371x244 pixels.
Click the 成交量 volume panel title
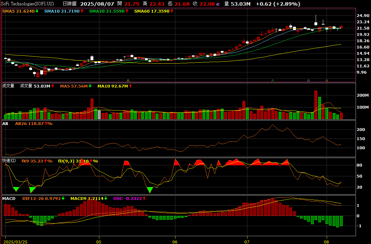click(x=8, y=86)
